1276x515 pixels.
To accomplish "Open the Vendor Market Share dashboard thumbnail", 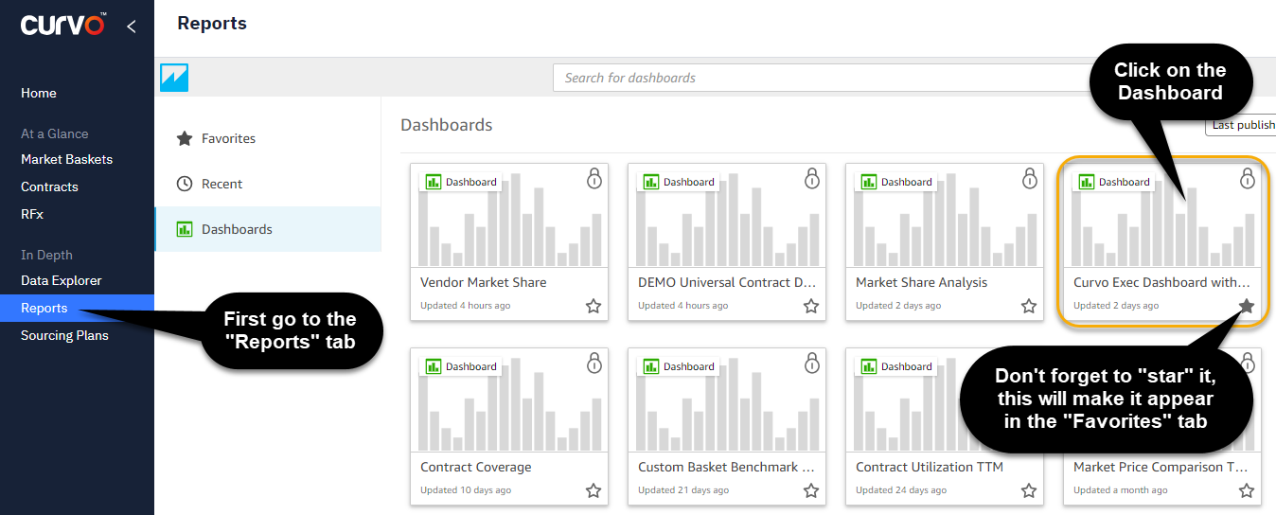I will click(511, 216).
